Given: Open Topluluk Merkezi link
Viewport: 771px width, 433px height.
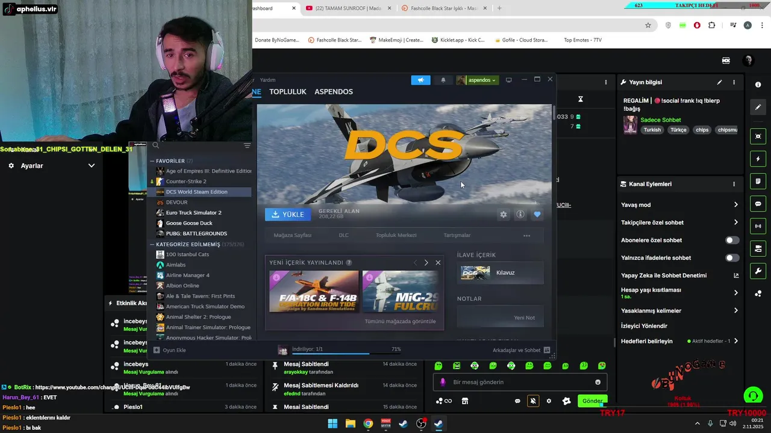Looking at the screenshot, I should (396, 235).
